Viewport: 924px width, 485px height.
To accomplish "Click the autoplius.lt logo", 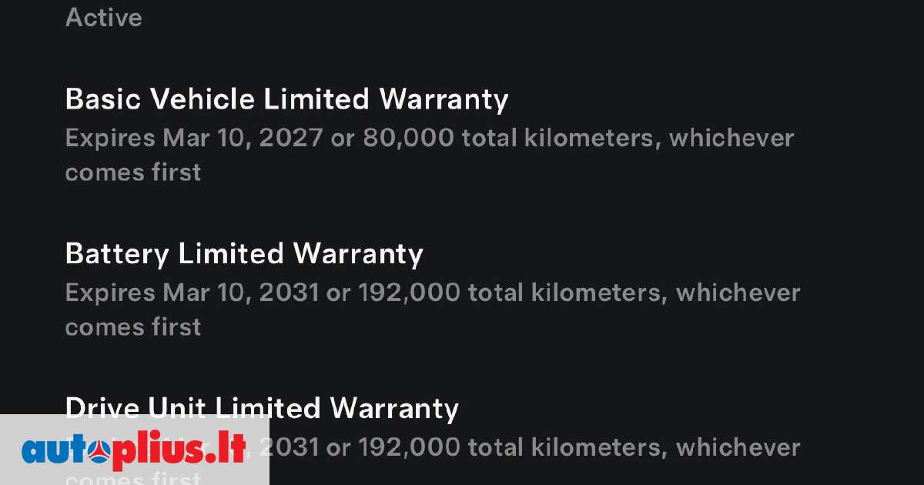I will (x=134, y=450).
